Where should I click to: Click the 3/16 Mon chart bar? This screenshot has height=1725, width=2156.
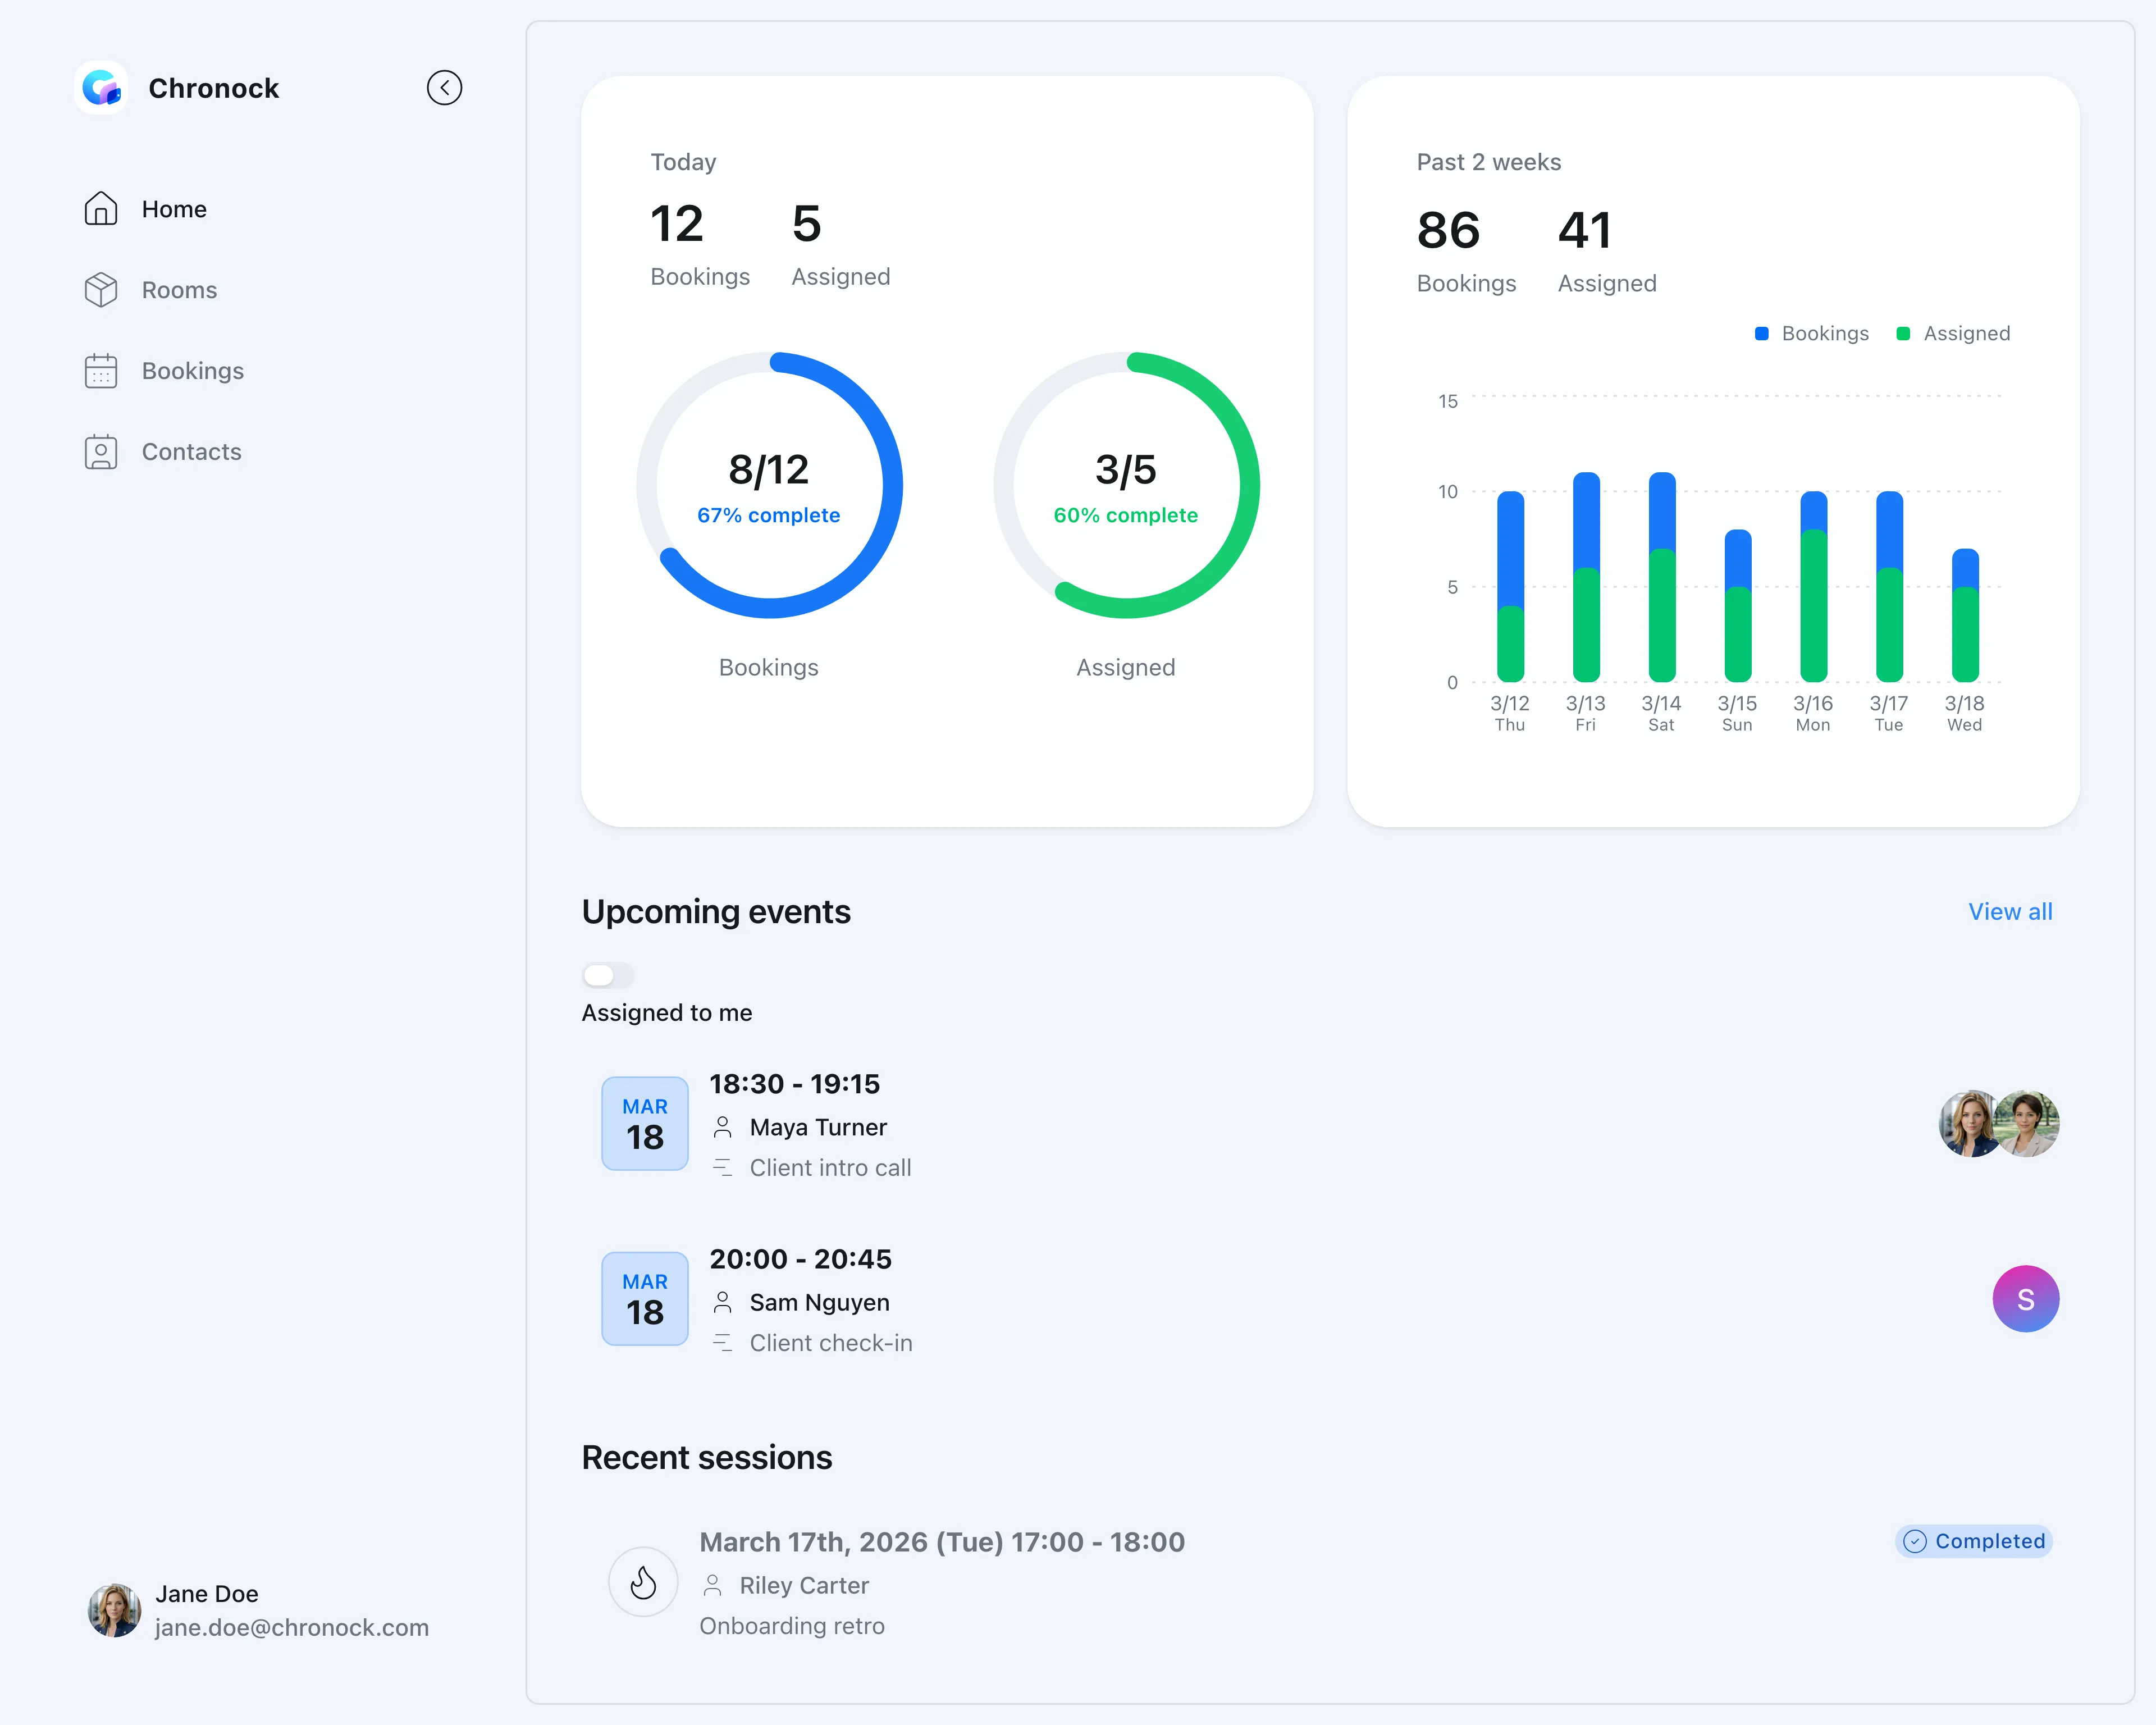click(x=1813, y=587)
